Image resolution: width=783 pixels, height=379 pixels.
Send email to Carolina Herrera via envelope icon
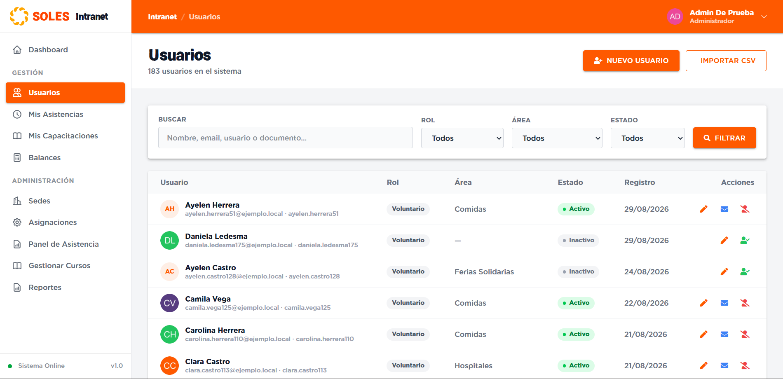[x=724, y=334]
